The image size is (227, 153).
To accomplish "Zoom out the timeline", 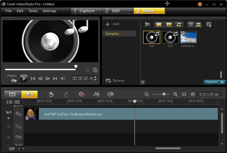I will [147, 94].
